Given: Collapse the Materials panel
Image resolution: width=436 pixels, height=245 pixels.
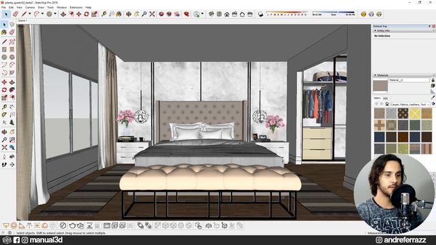Looking at the screenshot, I should pyautogui.click(x=375, y=76).
